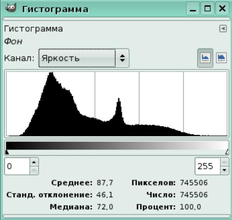The height and width of the screenshot is (220, 232).
Task: Select the black point triangle marker
Action: [x=7, y=152]
